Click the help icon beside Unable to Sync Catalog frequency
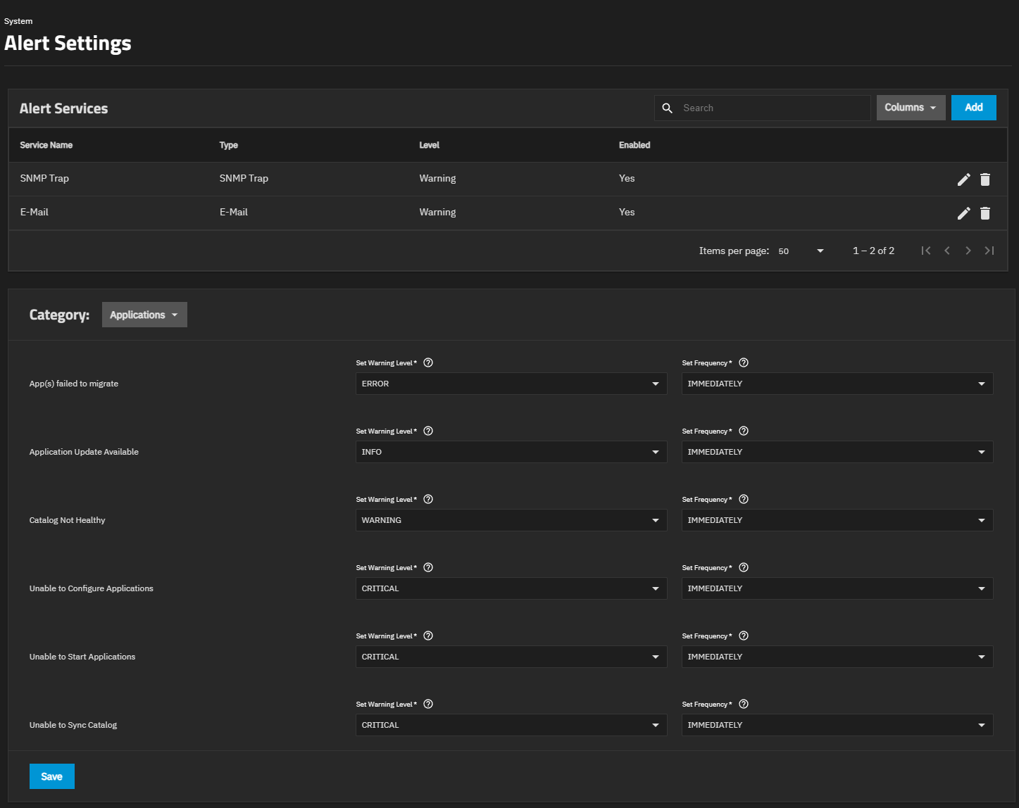1019x808 pixels. click(x=743, y=704)
